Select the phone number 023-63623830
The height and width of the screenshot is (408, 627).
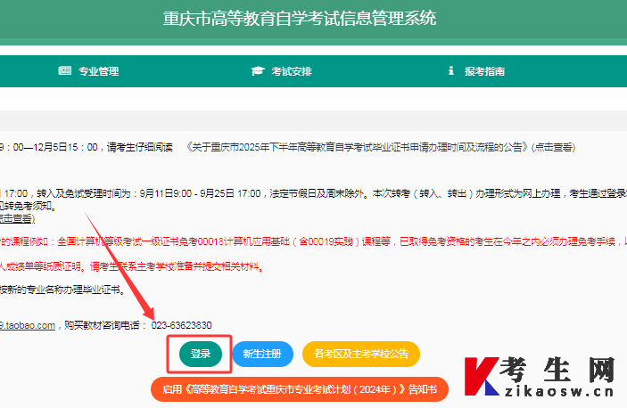(182, 325)
